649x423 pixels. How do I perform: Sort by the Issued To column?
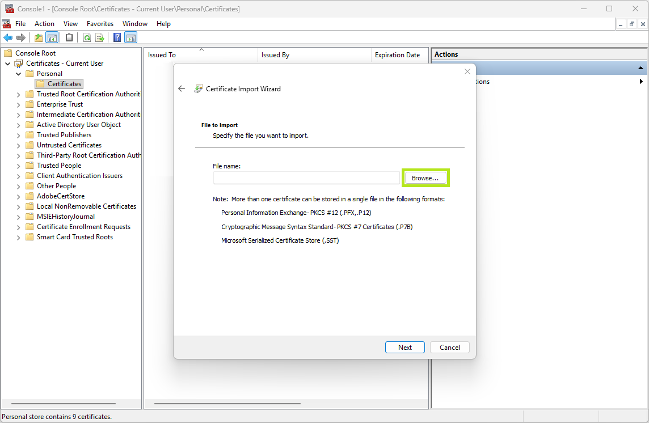[x=201, y=55]
